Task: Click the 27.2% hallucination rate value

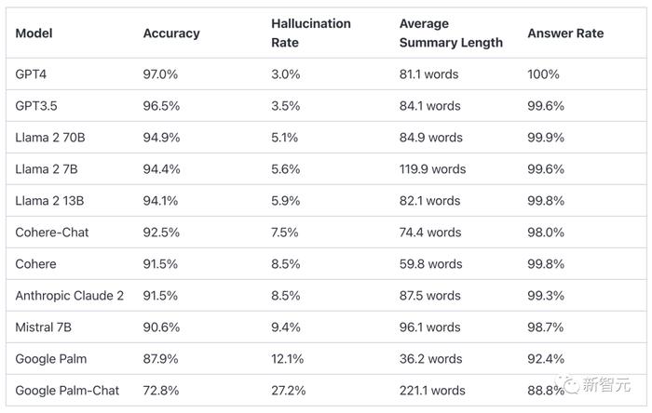Action: coord(288,391)
